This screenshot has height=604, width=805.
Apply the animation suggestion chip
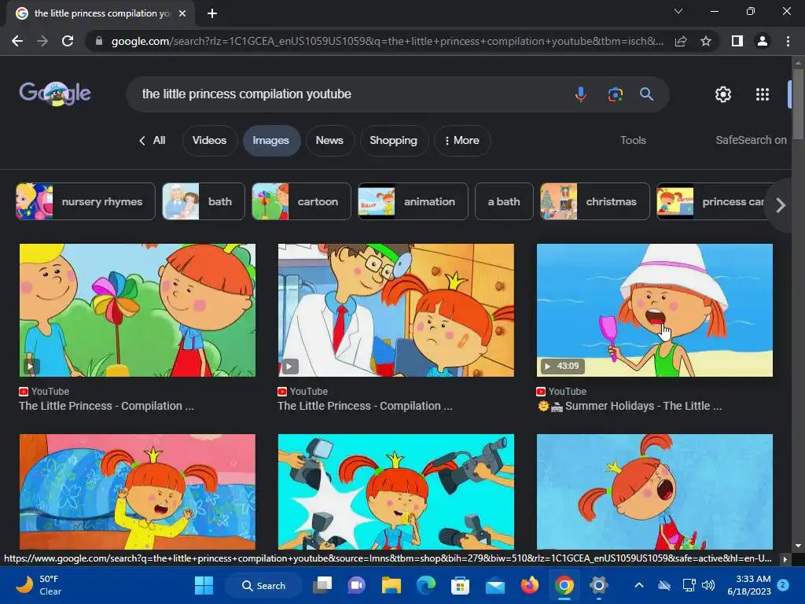[413, 201]
